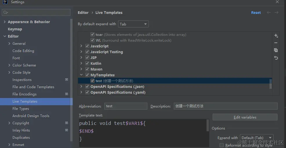Expand the General settings node
Image resolution: width=286 pixels, height=148 pixels.
pos(9,43)
